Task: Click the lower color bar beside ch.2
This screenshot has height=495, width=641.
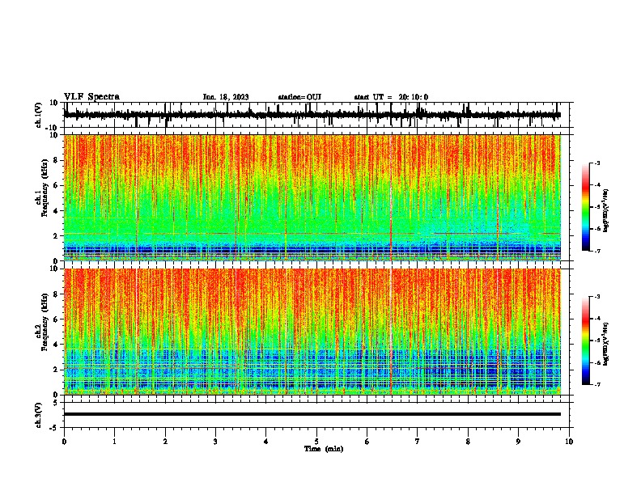Action: 586,341
